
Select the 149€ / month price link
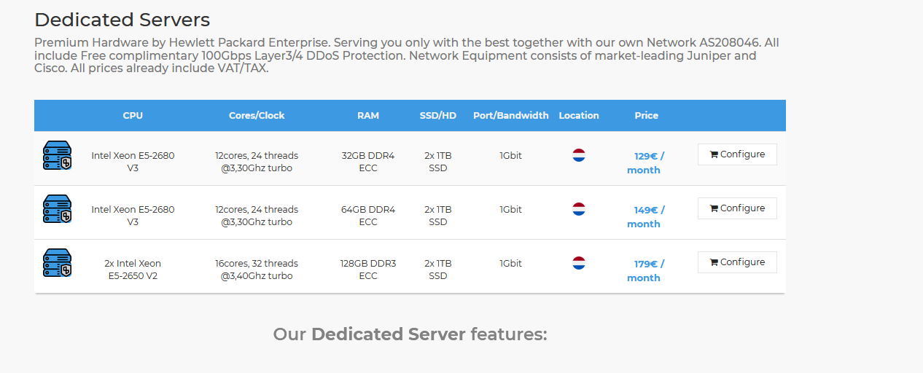[645, 216]
